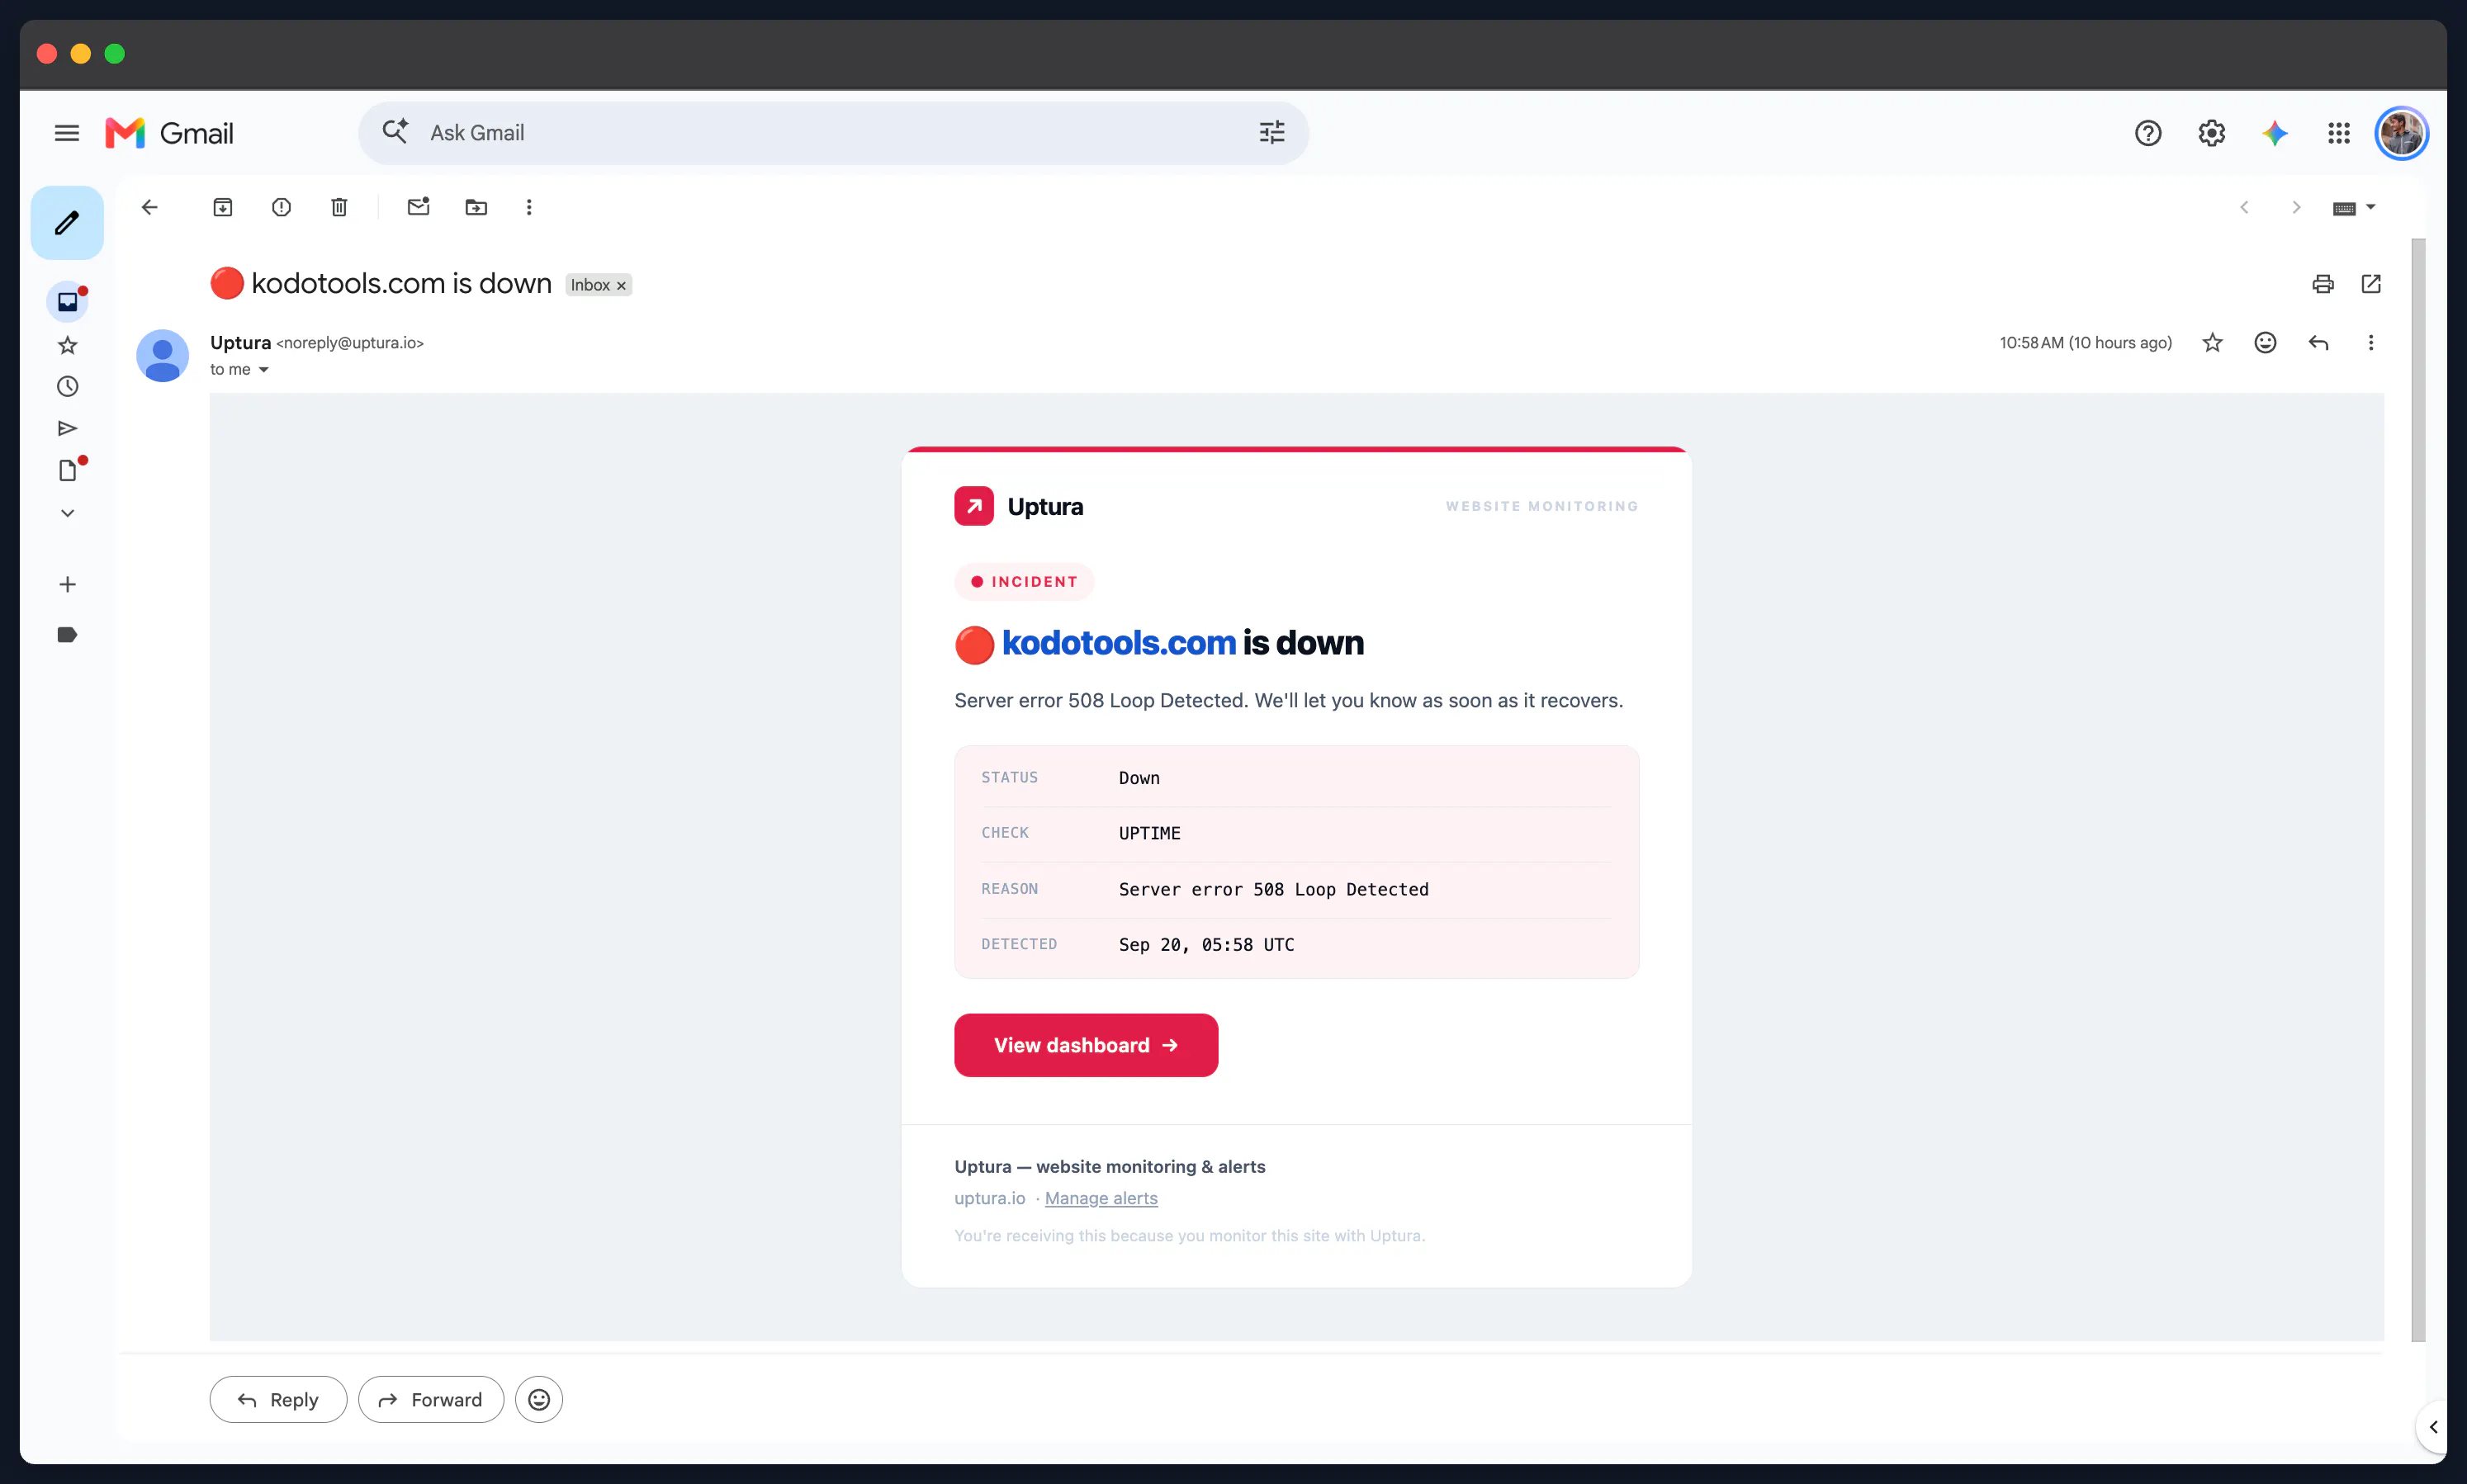2467x1484 pixels.
Task: Open Sent mail in sidebar
Action: 68,428
